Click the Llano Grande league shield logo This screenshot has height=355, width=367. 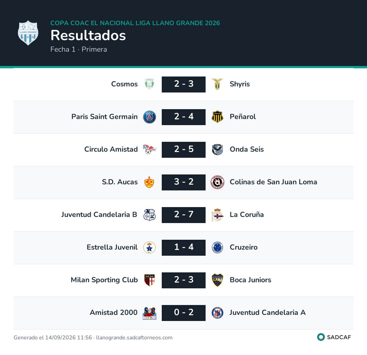click(28, 33)
